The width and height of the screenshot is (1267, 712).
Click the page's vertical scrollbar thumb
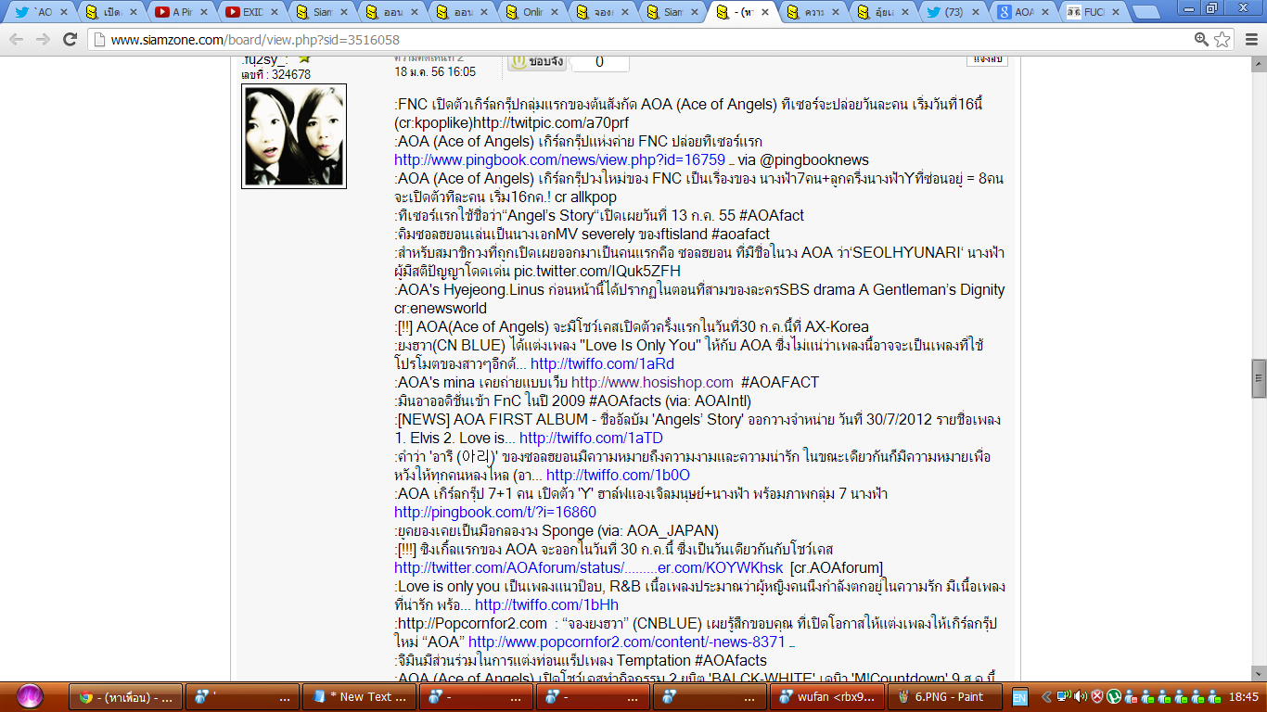coord(1259,378)
